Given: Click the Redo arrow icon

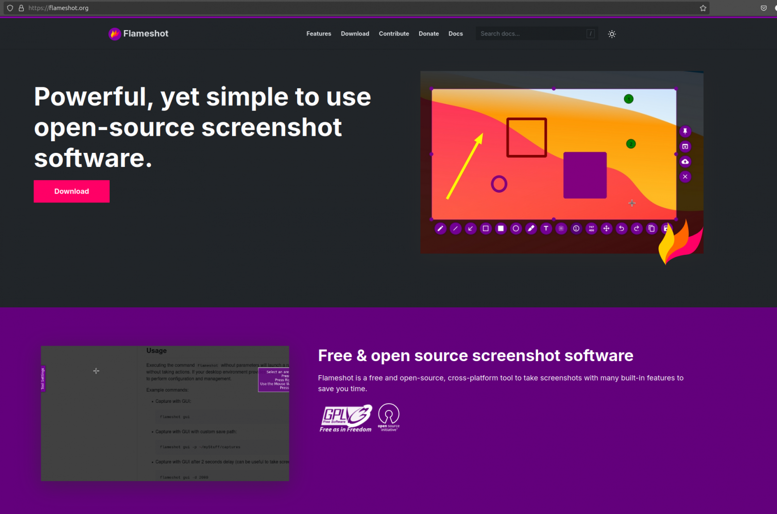Looking at the screenshot, I should point(636,229).
